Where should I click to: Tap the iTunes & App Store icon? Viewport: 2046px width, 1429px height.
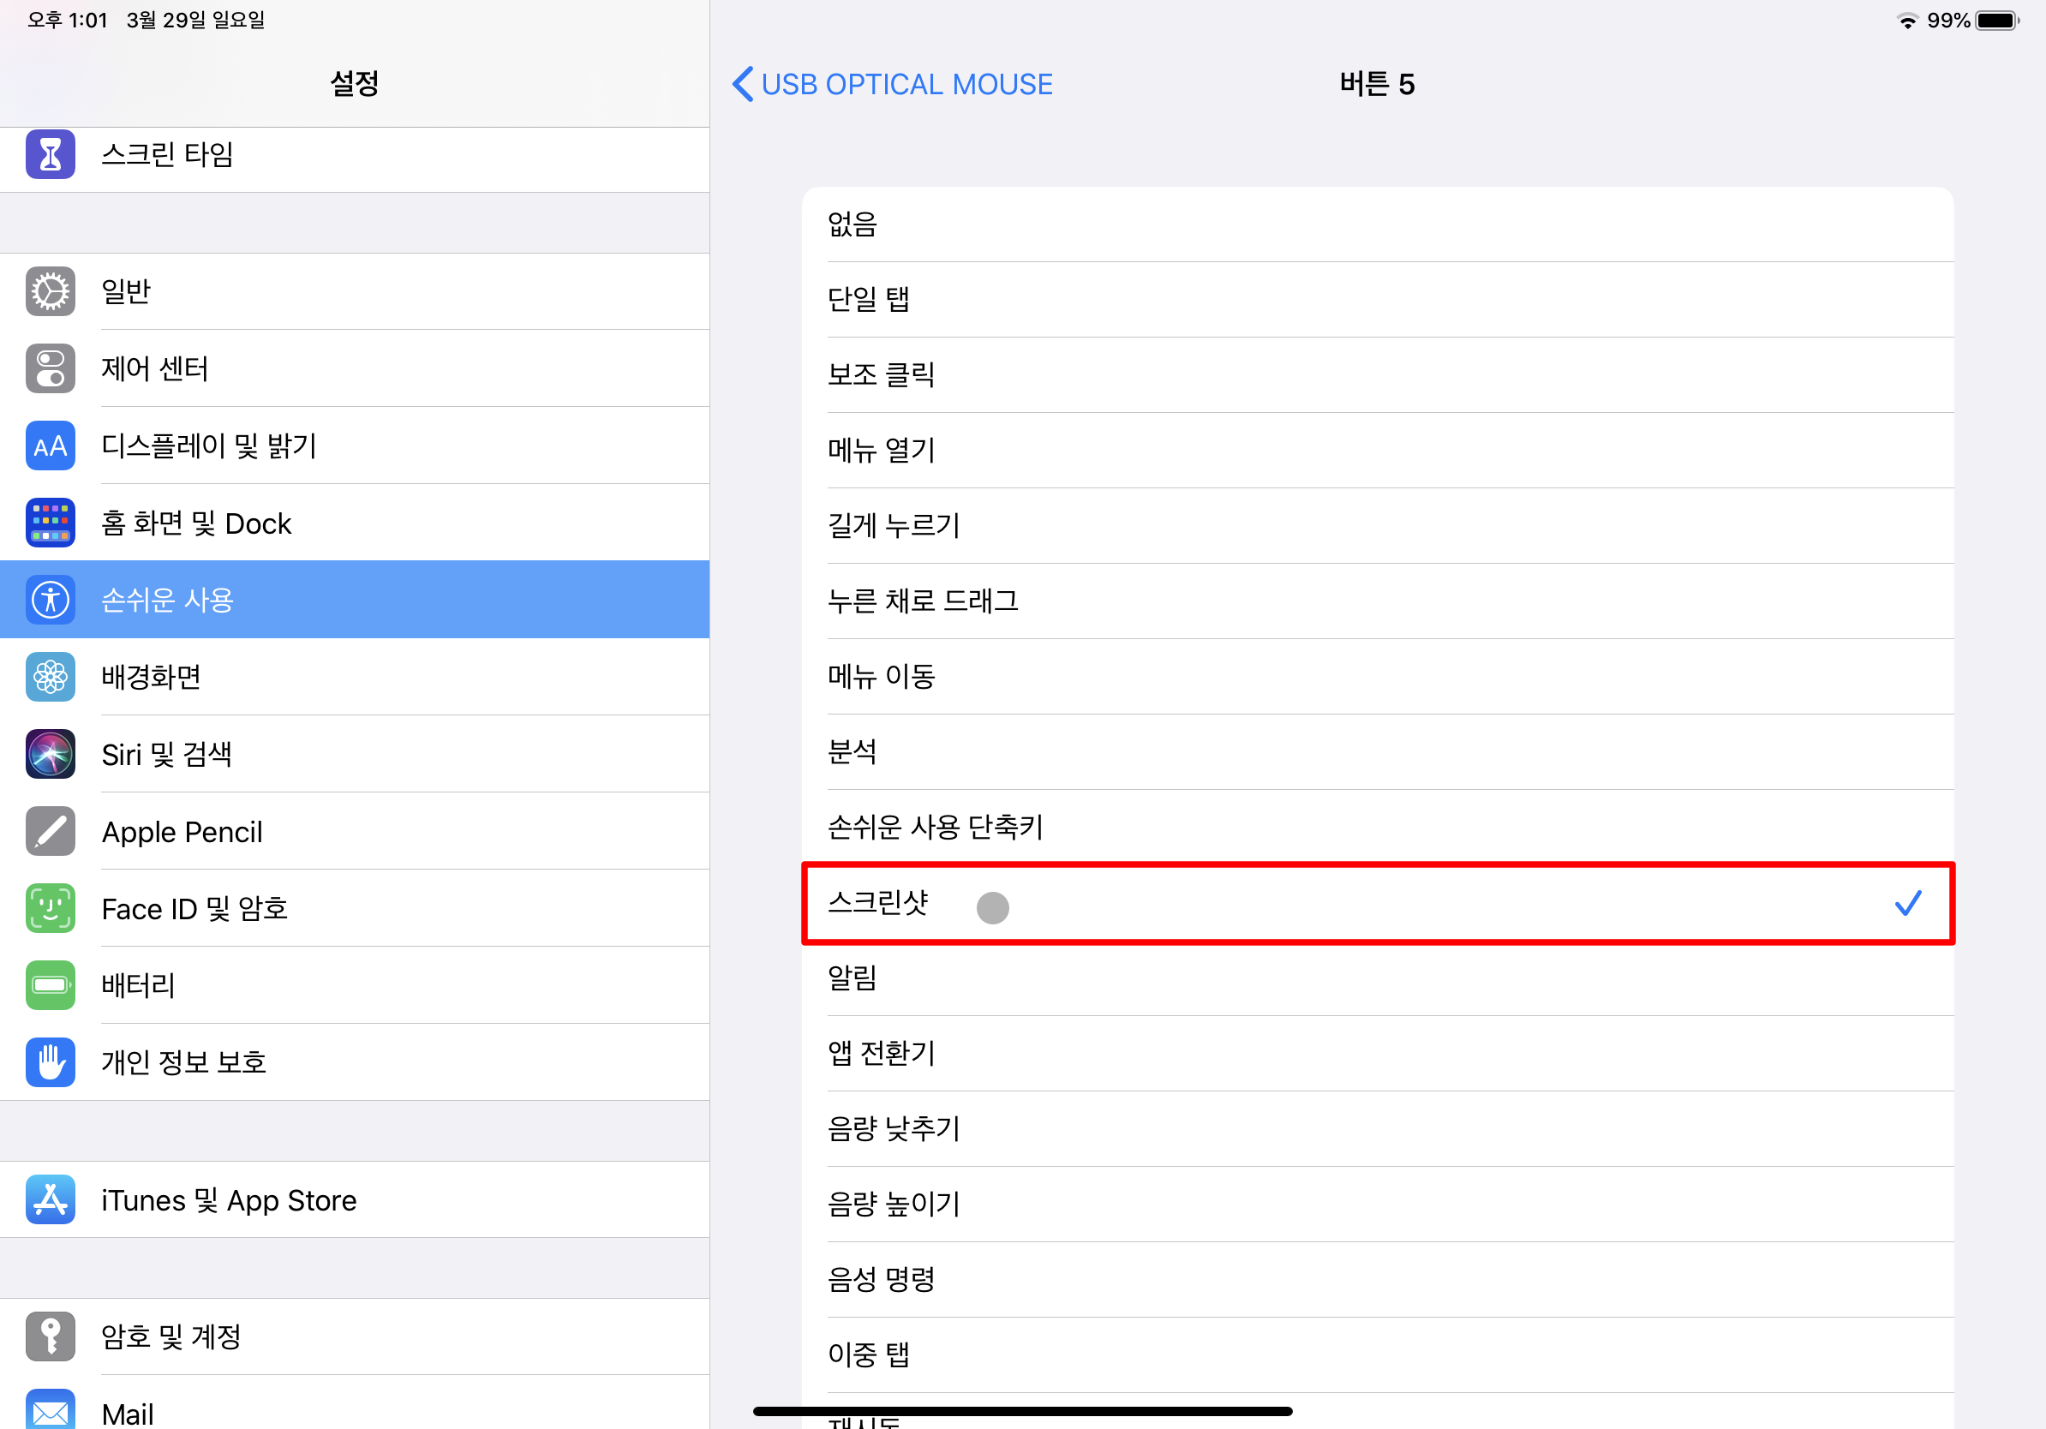coord(50,1199)
